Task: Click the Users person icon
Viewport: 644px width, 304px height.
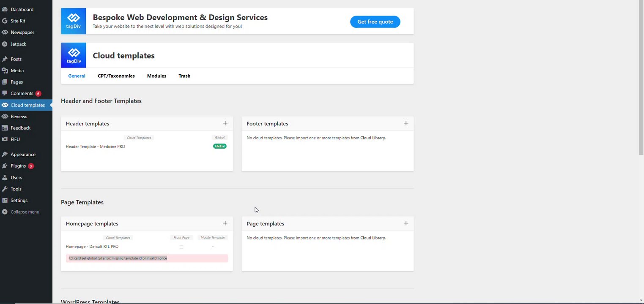Action: (x=5, y=178)
